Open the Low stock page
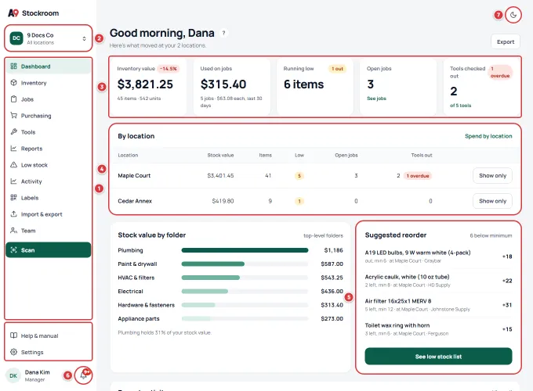 pyautogui.click(x=49, y=165)
